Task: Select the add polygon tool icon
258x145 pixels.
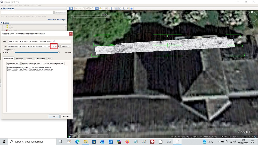Action: click(x=80, y=8)
